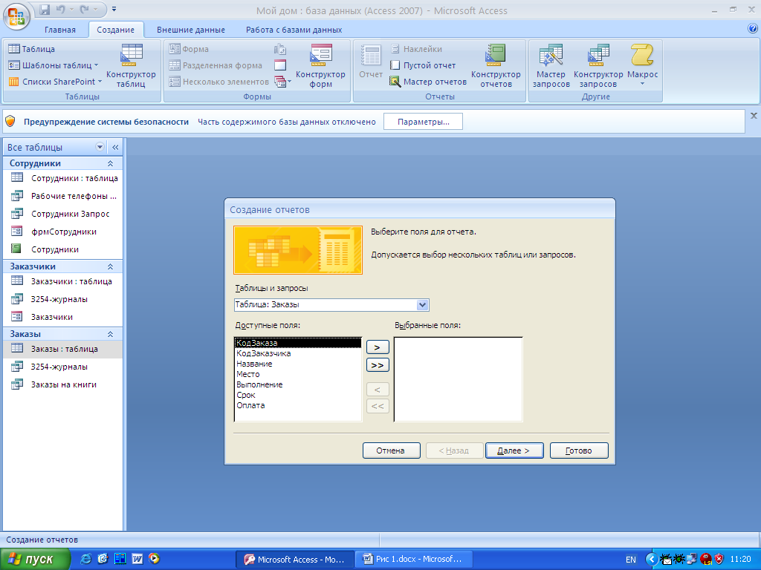Image resolution: width=761 pixels, height=570 pixels.
Task: Launch Конструктор форм
Action: (320, 65)
